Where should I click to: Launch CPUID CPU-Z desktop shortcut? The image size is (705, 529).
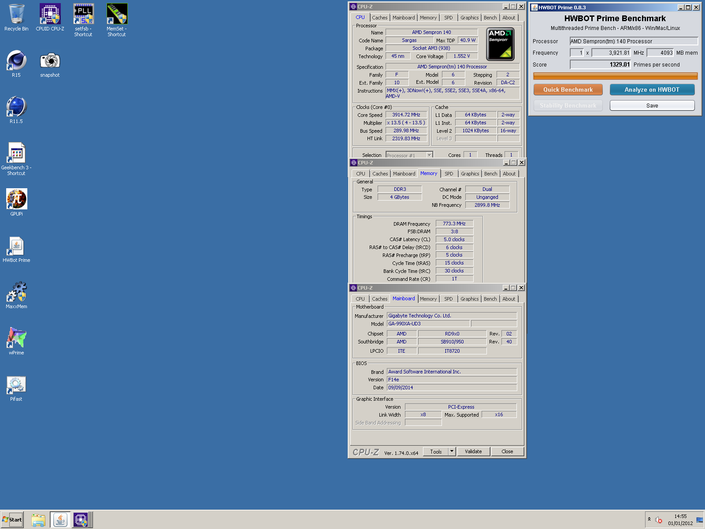50,18
